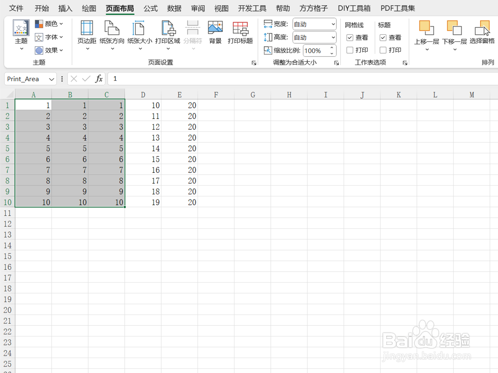Open theme Colors (颜色) menu

click(x=49, y=24)
